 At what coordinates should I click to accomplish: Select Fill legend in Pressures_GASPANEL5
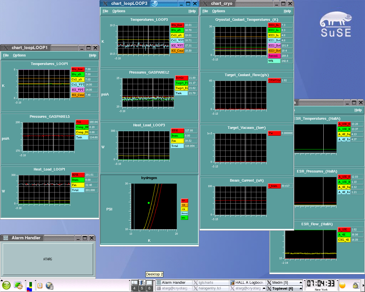[82, 122]
